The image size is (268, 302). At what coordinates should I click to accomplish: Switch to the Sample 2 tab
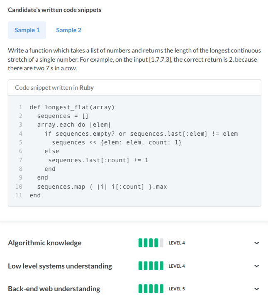click(x=68, y=30)
